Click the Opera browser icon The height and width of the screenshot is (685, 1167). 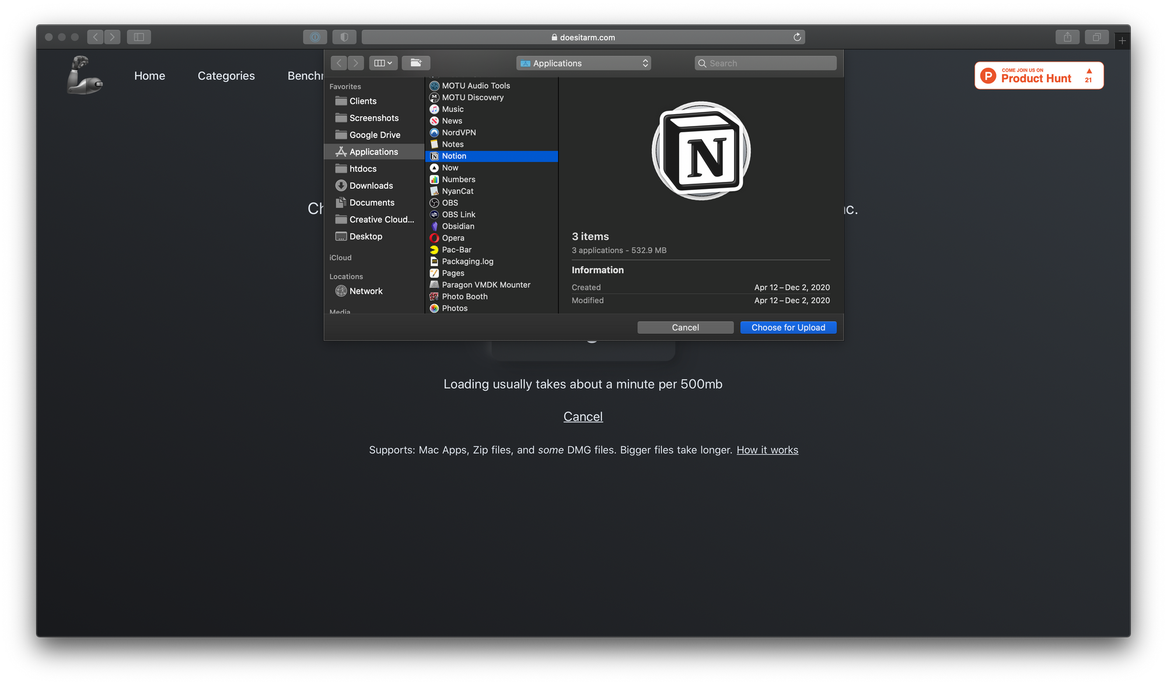pos(434,238)
